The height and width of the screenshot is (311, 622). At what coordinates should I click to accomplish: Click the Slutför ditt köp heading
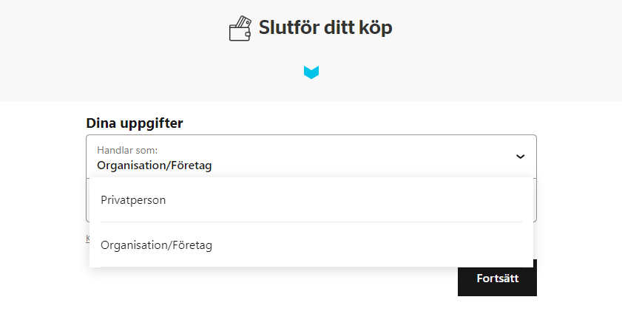tap(325, 27)
